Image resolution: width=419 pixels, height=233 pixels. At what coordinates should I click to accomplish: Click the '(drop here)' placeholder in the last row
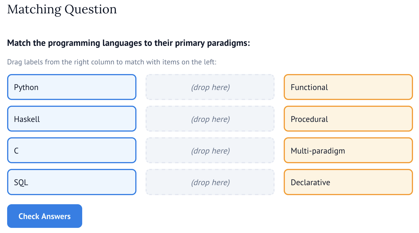(210, 182)
